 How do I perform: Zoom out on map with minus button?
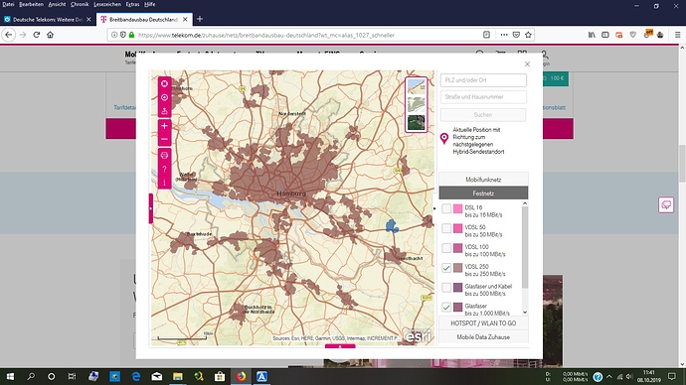tap(164, 139)
